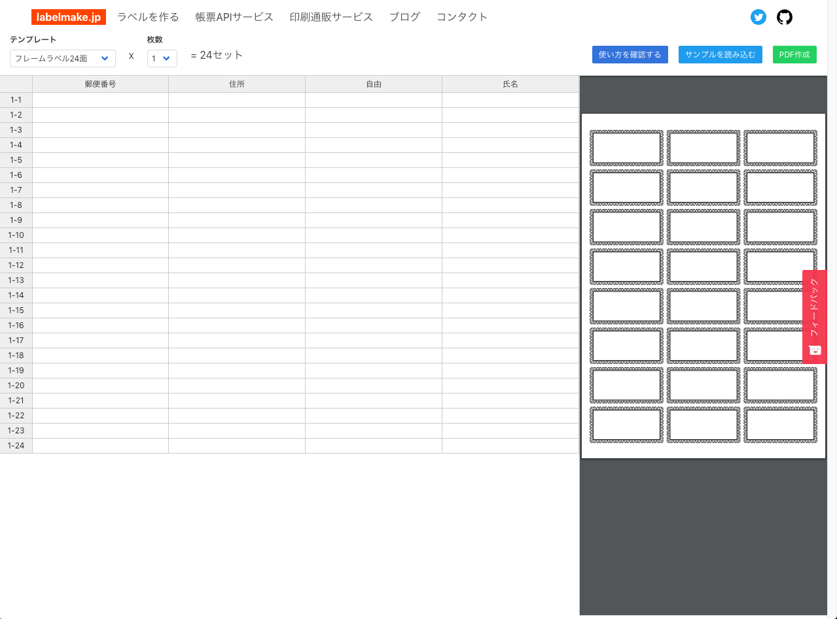The height and width of the screenshot is (619, 837).
Task: Open the GitHub repository link
Action: pos(785,17)
